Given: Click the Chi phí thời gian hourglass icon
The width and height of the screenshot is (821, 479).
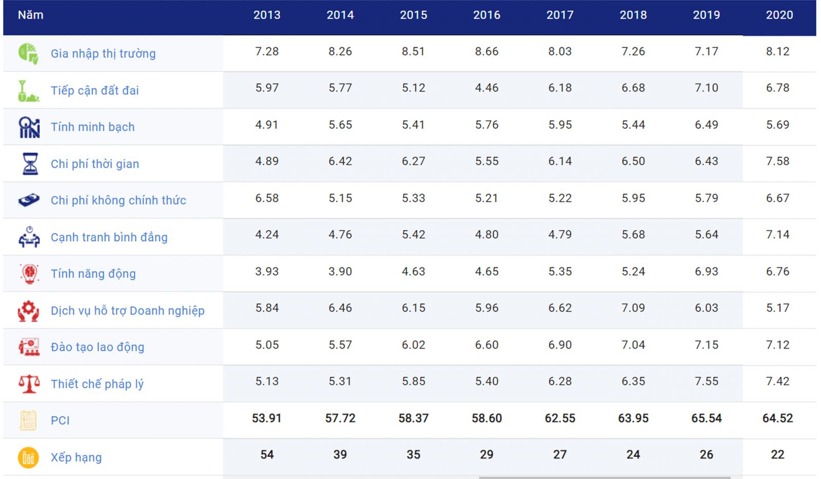Looking at the screenshot, I should point(30,164).
